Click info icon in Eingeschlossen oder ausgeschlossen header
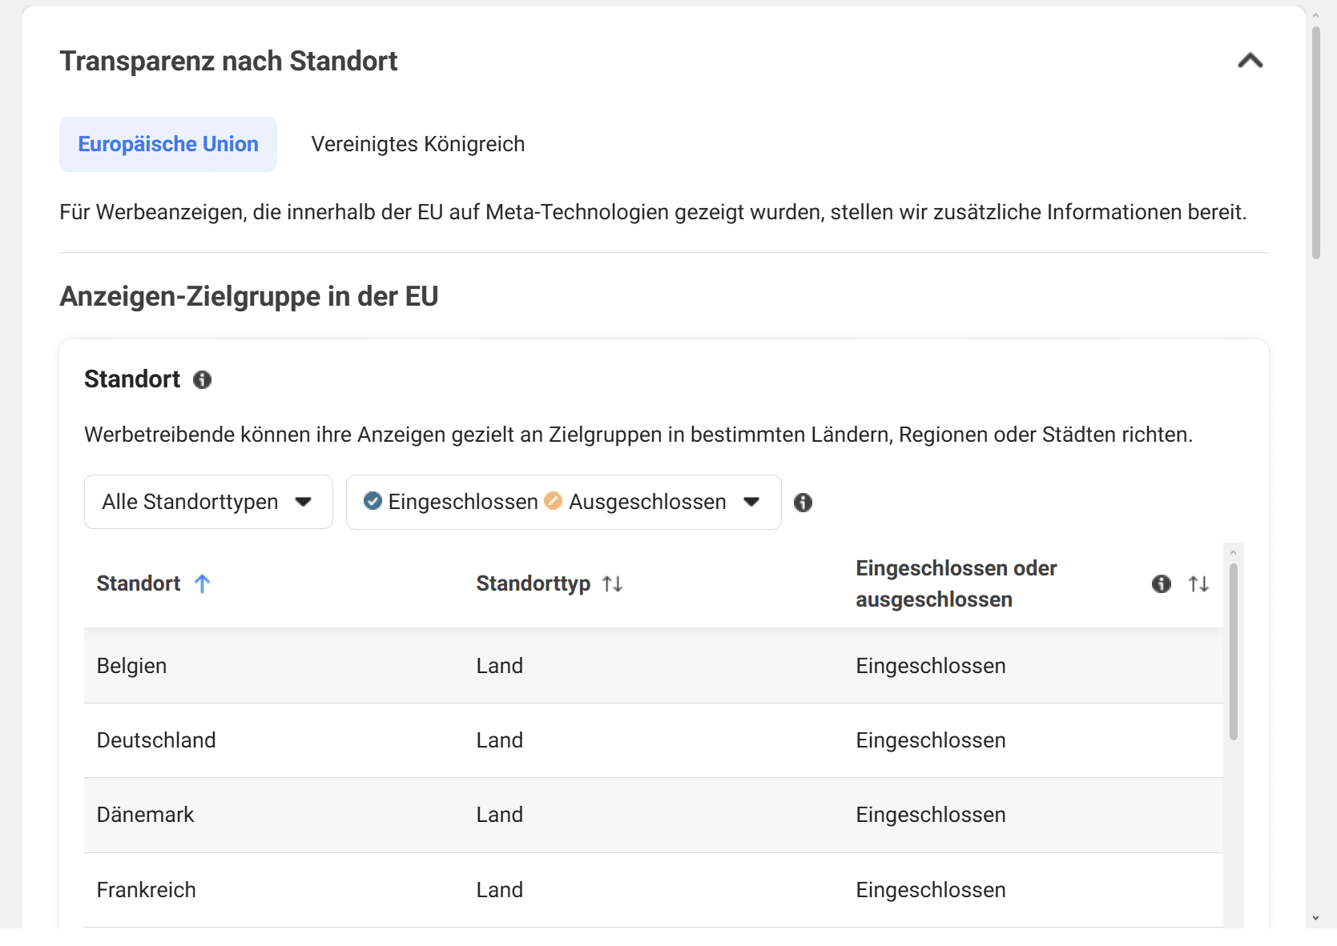Screen dimensions: 1337x946 pos(1162,584)
